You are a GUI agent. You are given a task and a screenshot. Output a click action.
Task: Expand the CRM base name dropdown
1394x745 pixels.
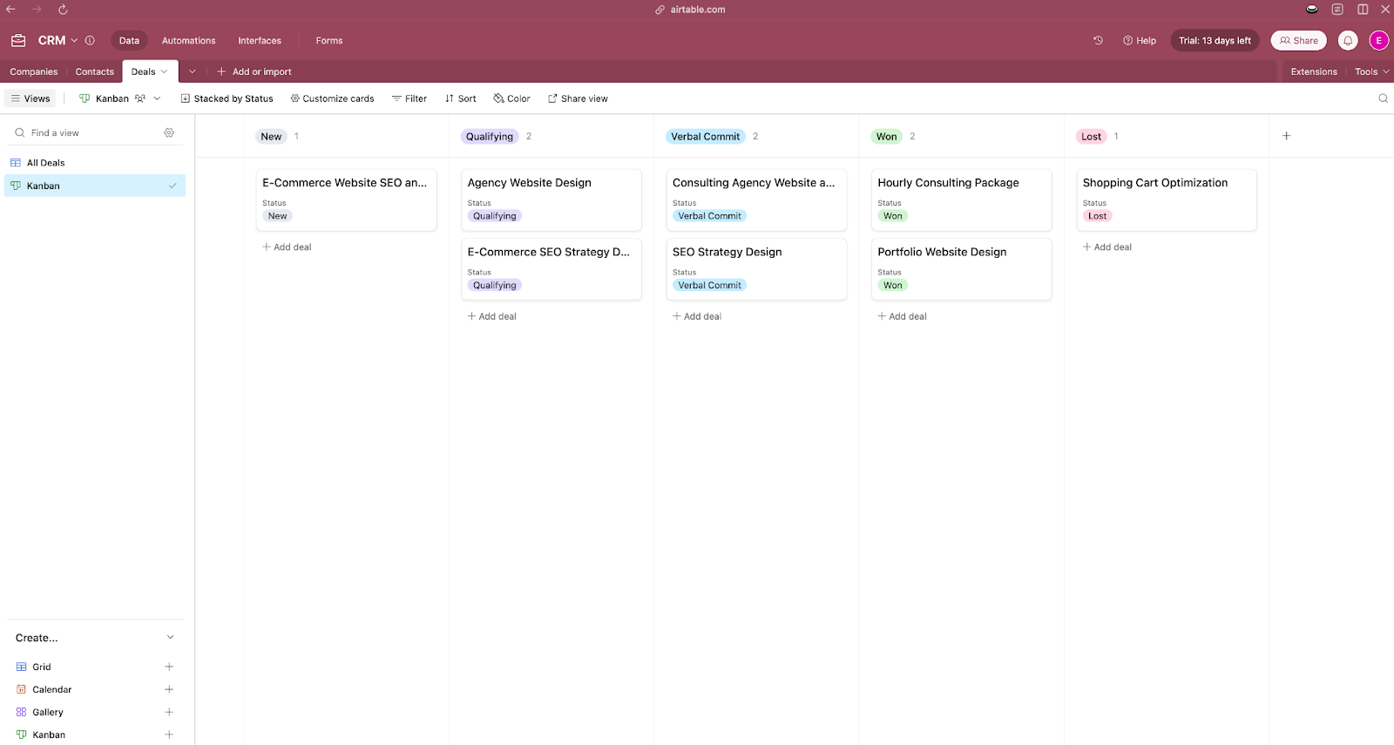pyautogui.click(x=74, y=40)
